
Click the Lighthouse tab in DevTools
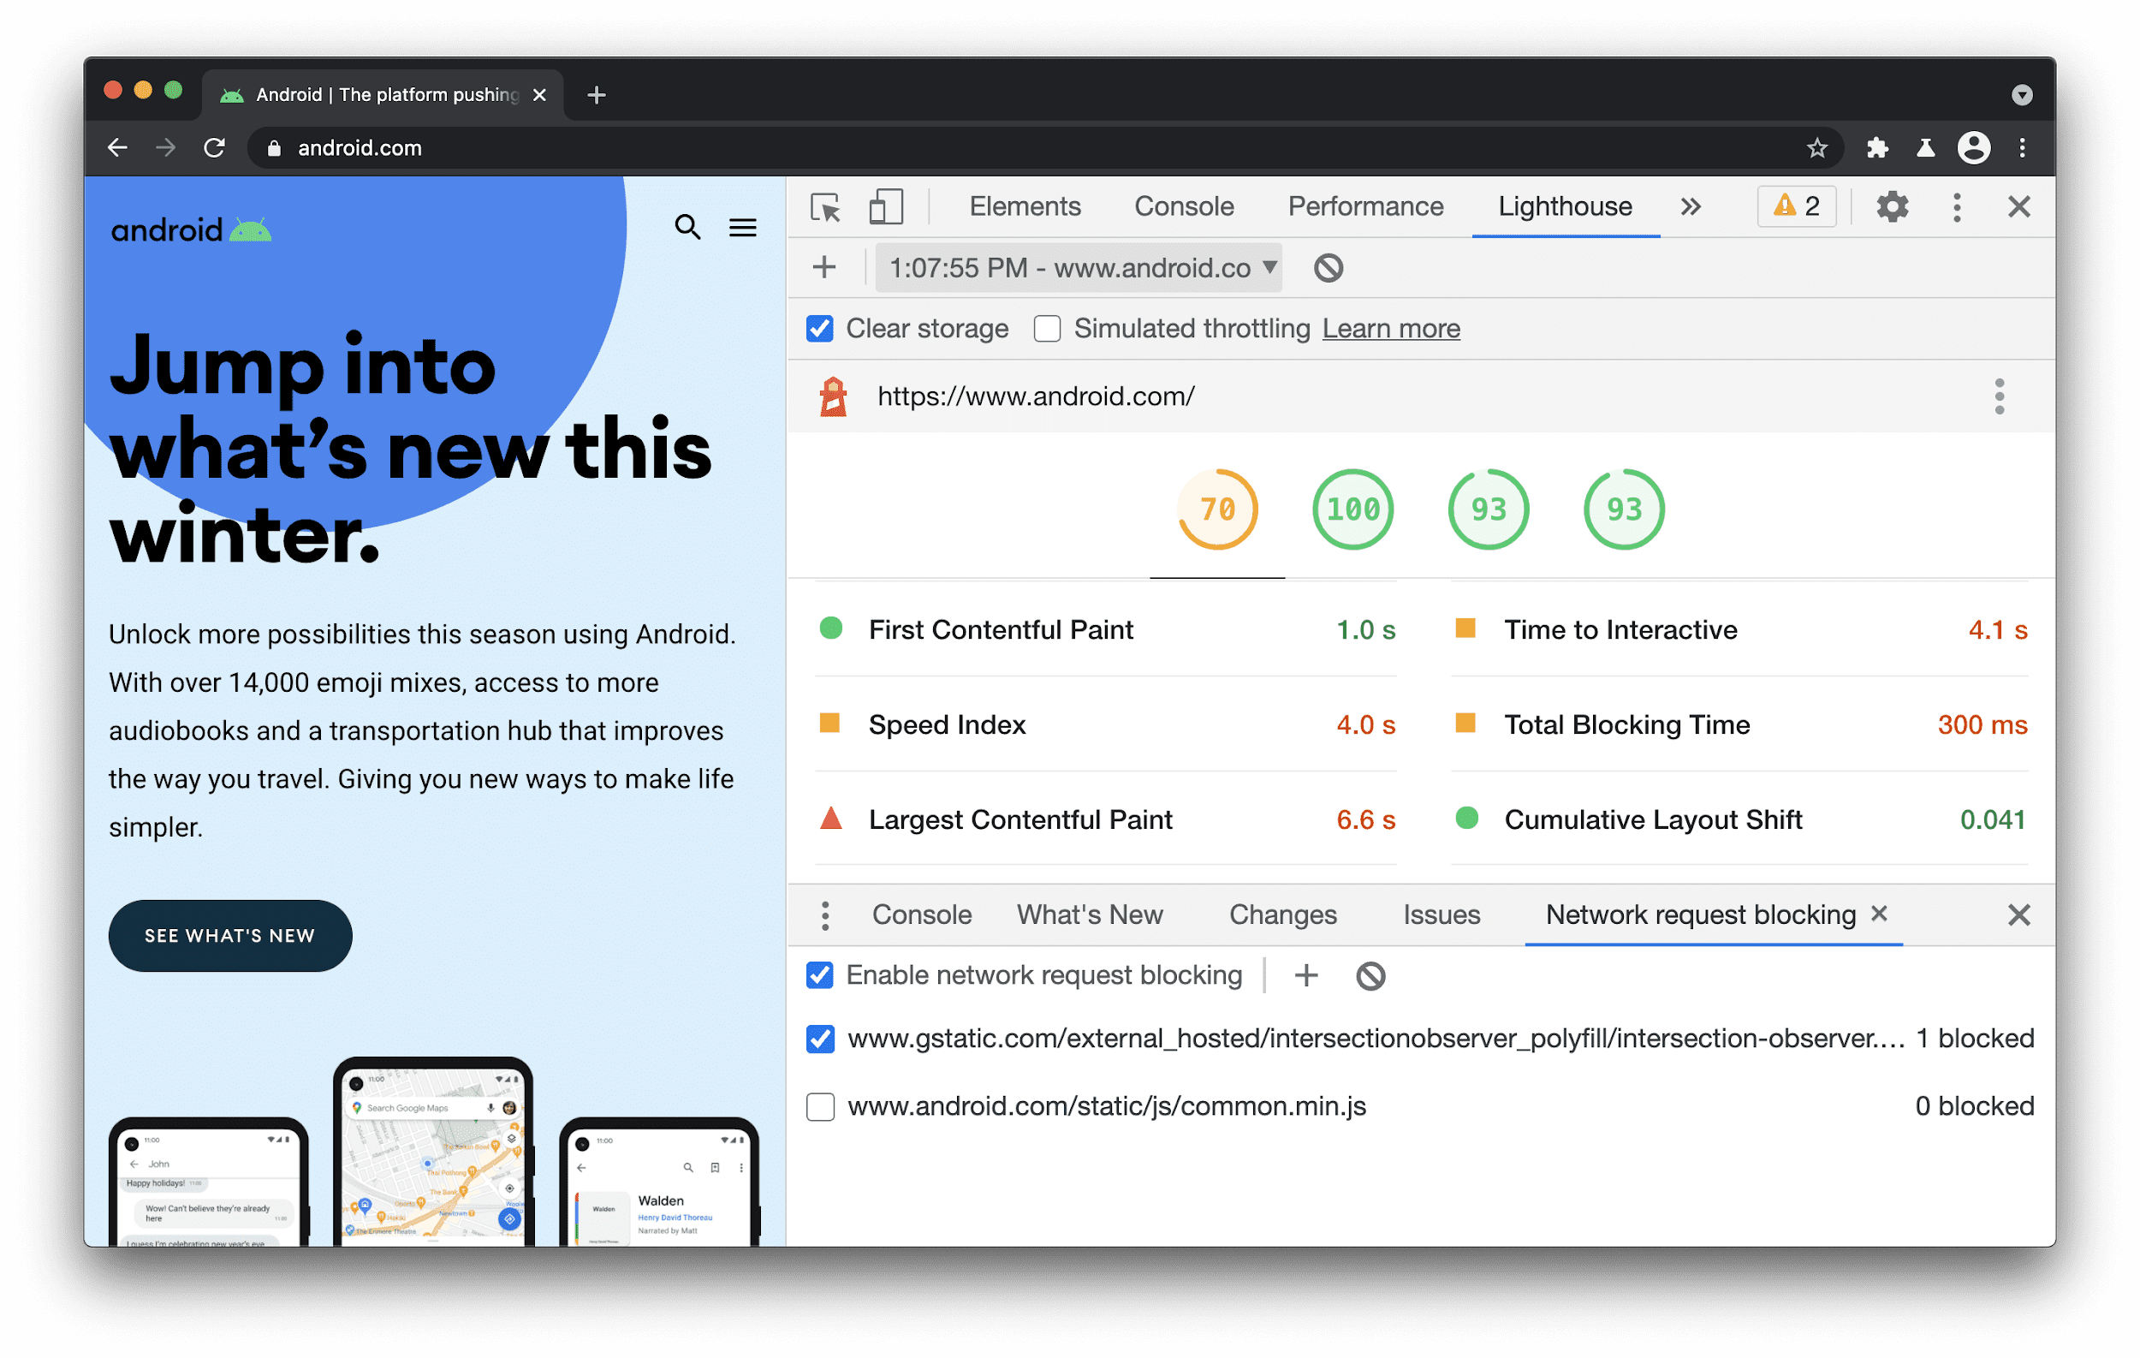point(1563,206)
